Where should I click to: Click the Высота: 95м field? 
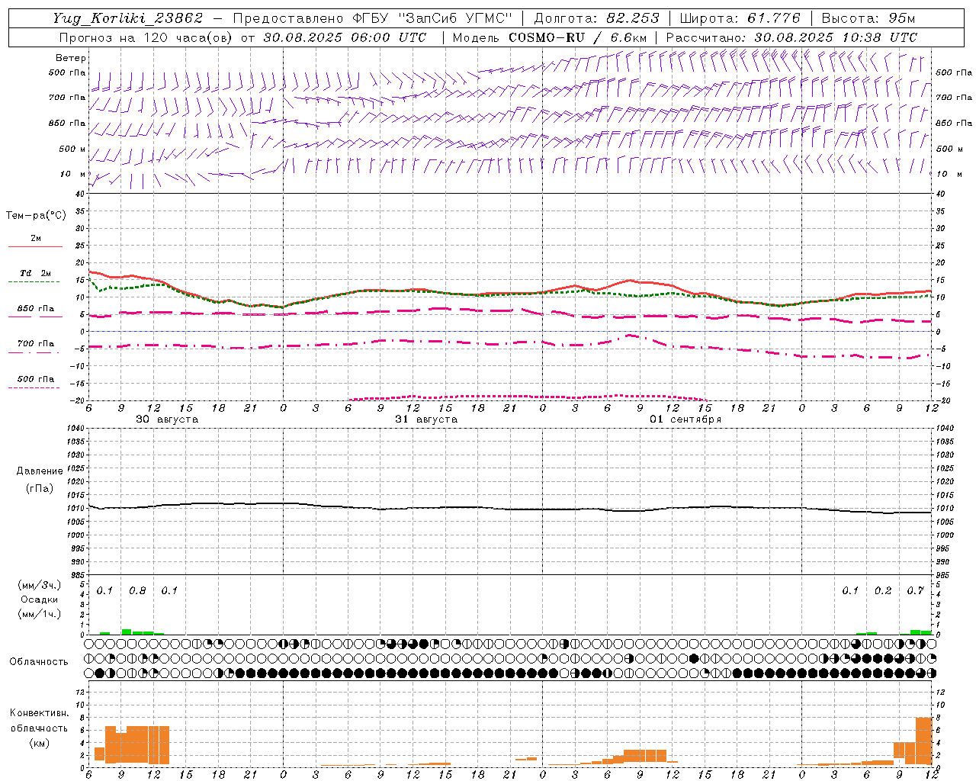click(x=868, y=18)
